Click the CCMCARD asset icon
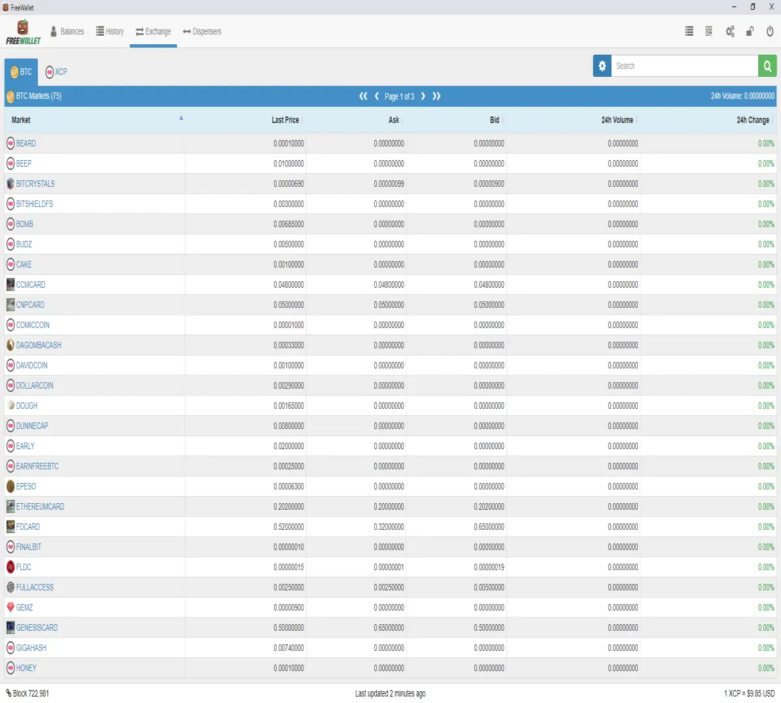The image size is (781, 703). [10, 284]
